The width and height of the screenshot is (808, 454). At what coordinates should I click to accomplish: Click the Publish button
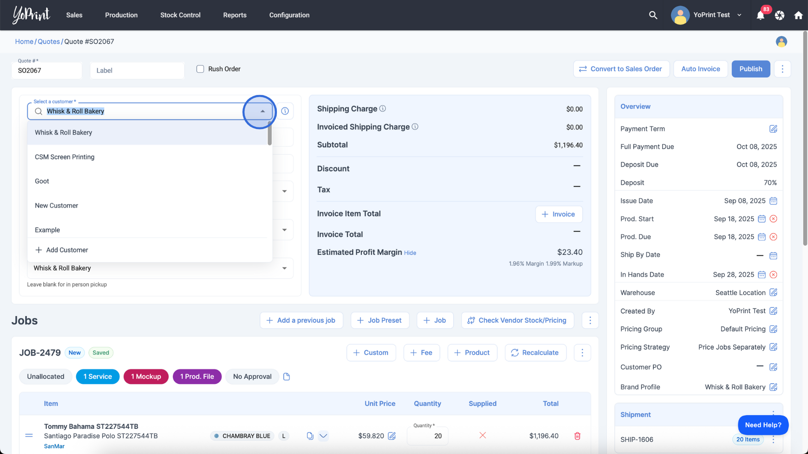coord(750,69)
